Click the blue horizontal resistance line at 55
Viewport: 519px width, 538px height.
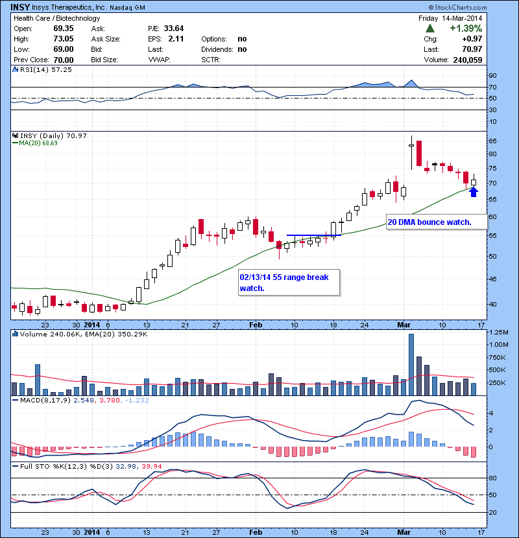tap(314, 235)
